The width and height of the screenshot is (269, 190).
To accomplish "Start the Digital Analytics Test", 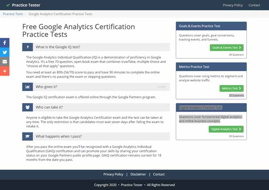I will 226,129.
